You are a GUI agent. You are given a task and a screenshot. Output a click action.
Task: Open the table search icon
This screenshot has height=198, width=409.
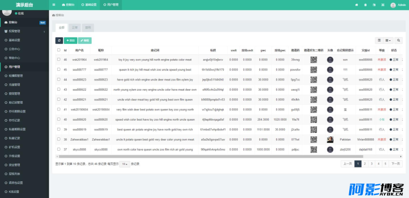(398, 41)
